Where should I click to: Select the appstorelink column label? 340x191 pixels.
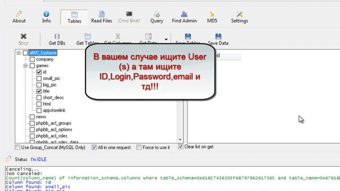(54, 110)
